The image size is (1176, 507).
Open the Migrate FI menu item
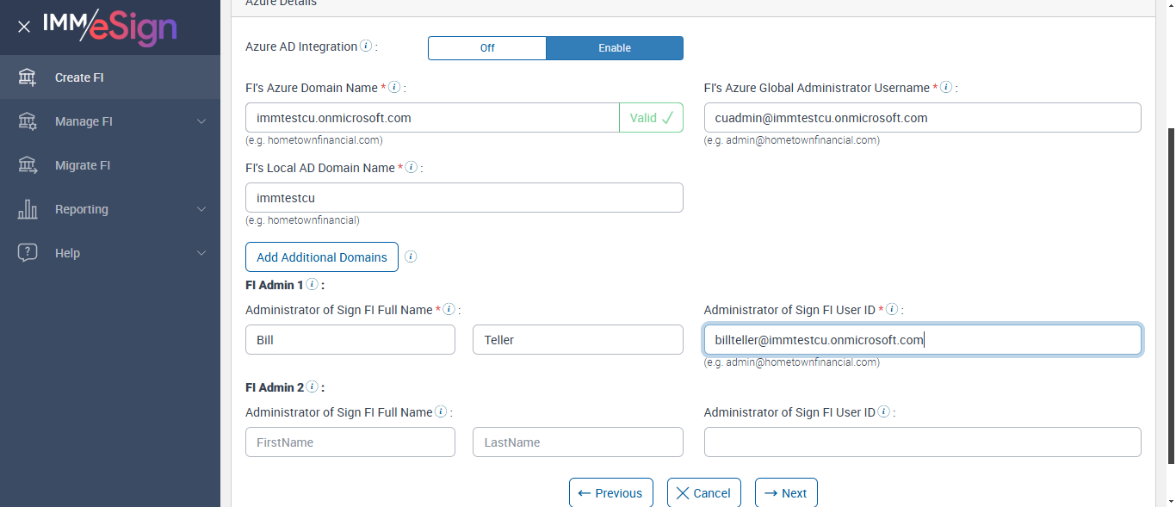(x=83, y=165)
